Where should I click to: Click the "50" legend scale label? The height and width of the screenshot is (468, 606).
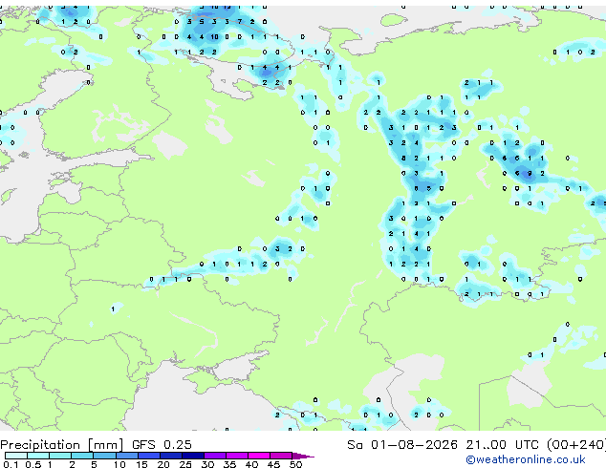click(295, 464)
